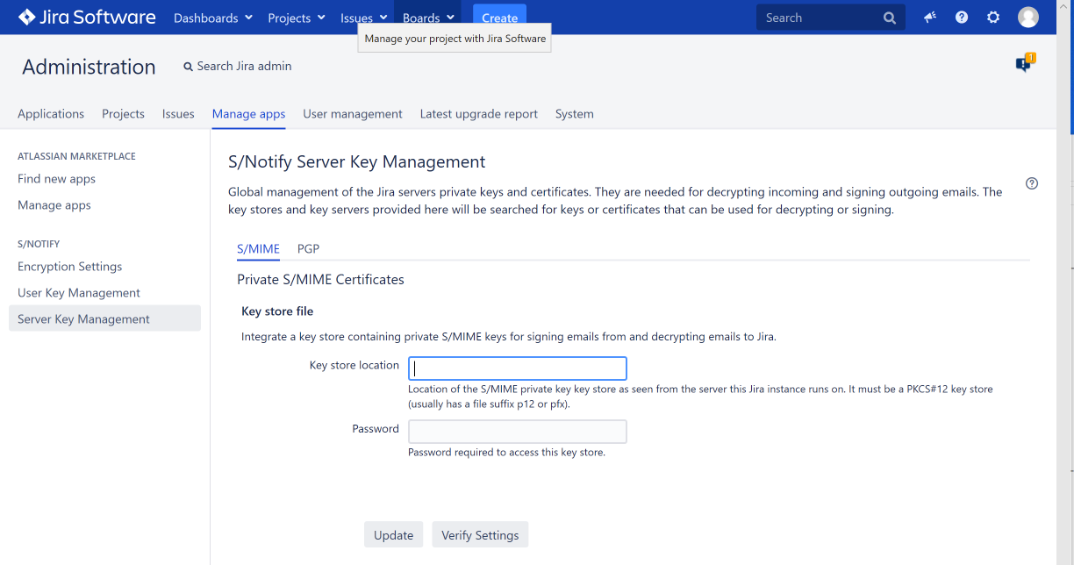Click the magnifier icon in search box

click(x=889, y=18)
